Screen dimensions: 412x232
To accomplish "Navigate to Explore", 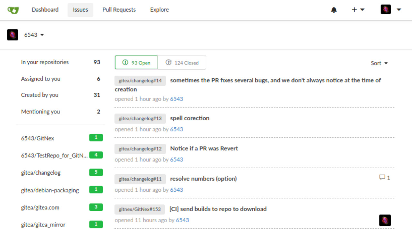I will (159, 10).
